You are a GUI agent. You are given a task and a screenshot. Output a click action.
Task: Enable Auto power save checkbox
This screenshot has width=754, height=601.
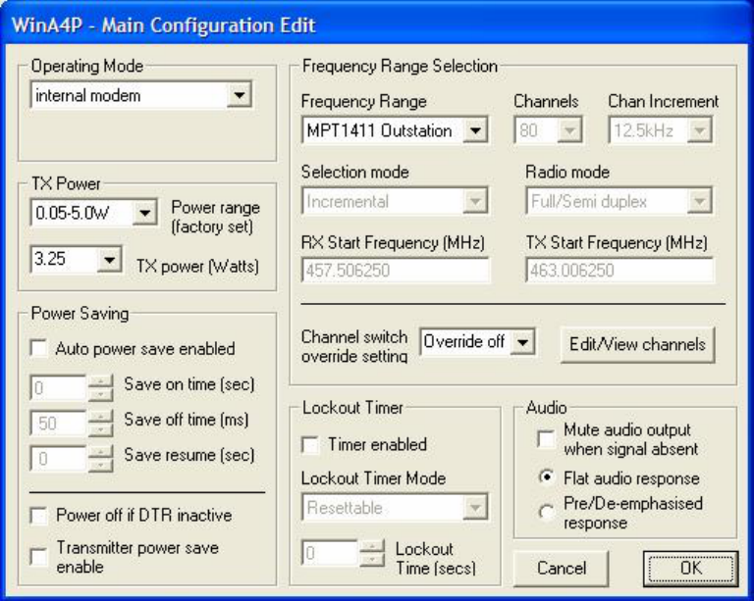coord(38,348)
